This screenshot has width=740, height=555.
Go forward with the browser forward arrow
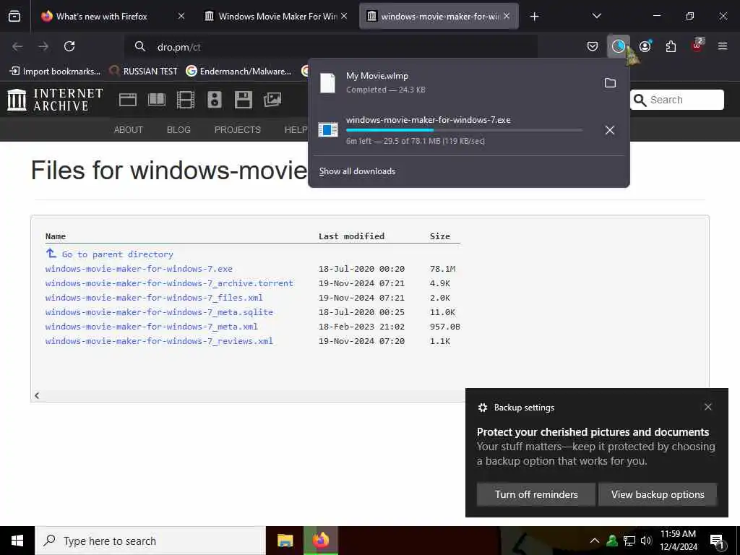point(43,46)
